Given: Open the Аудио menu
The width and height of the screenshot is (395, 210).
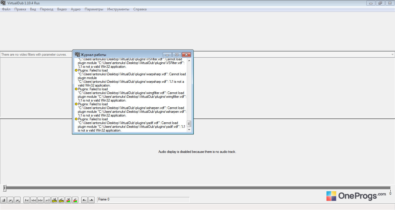Looking at the screenshot, I should 76,9.
